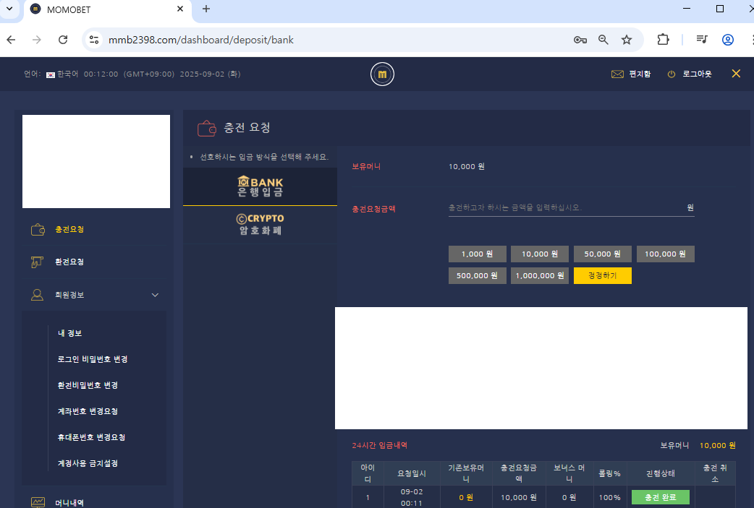754x508 pixels.
Task: Click the browser zoom magnifier icon
Action: tap(603, 40)
